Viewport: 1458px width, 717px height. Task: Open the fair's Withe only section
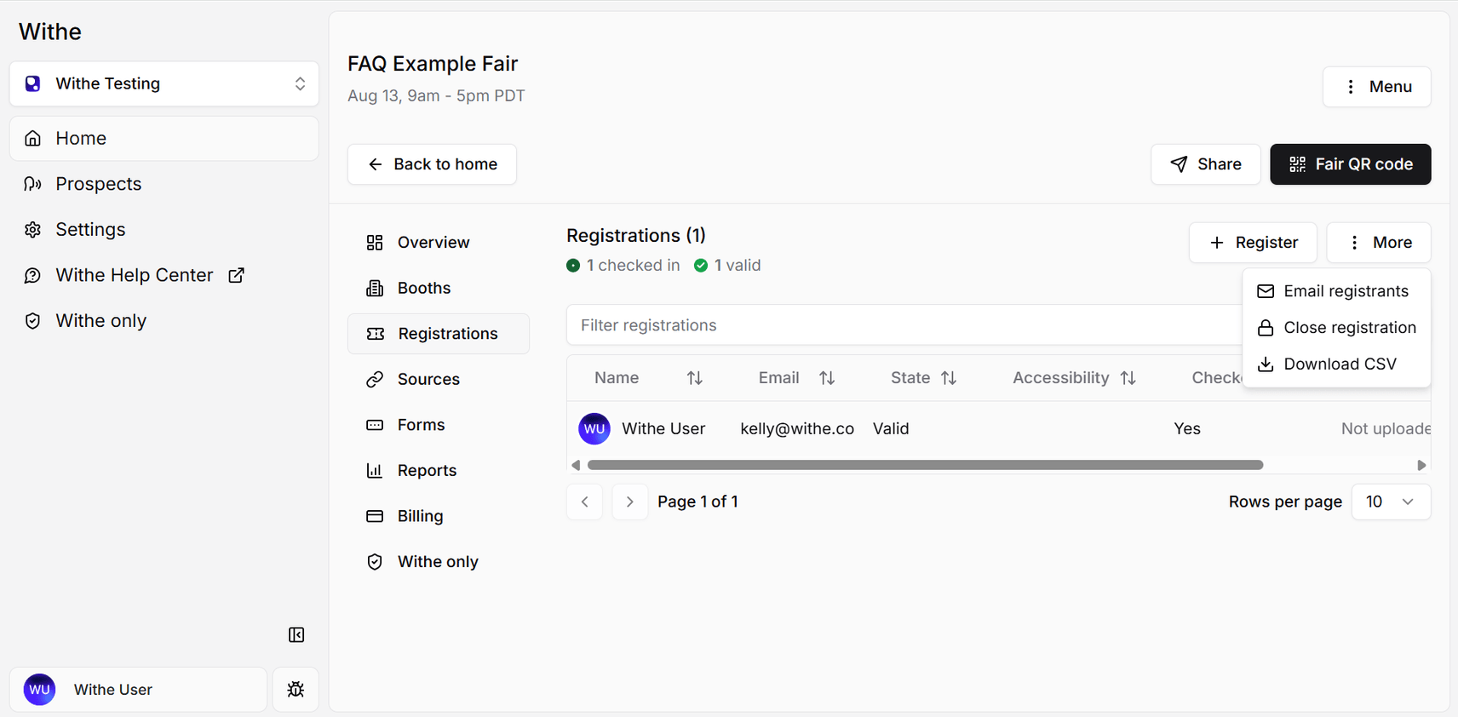[439, 562]
